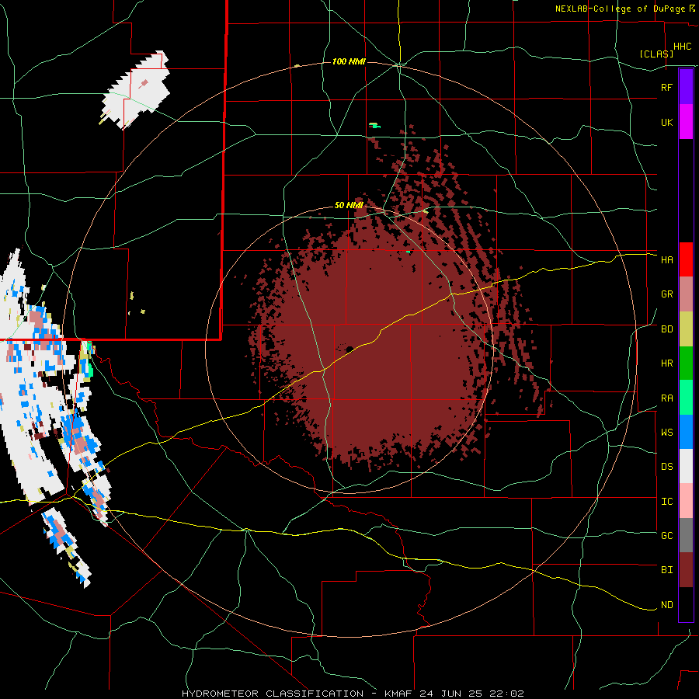This screenshot has height=699, width=699.
Task: Click the BI brown legend swatch
Action: [686, 570]
